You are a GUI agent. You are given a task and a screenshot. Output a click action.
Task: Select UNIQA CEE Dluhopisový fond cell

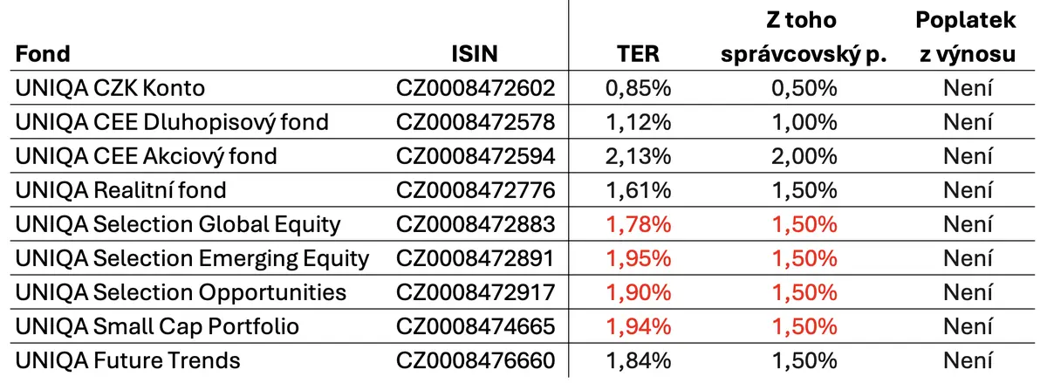[x=172, y=122]
